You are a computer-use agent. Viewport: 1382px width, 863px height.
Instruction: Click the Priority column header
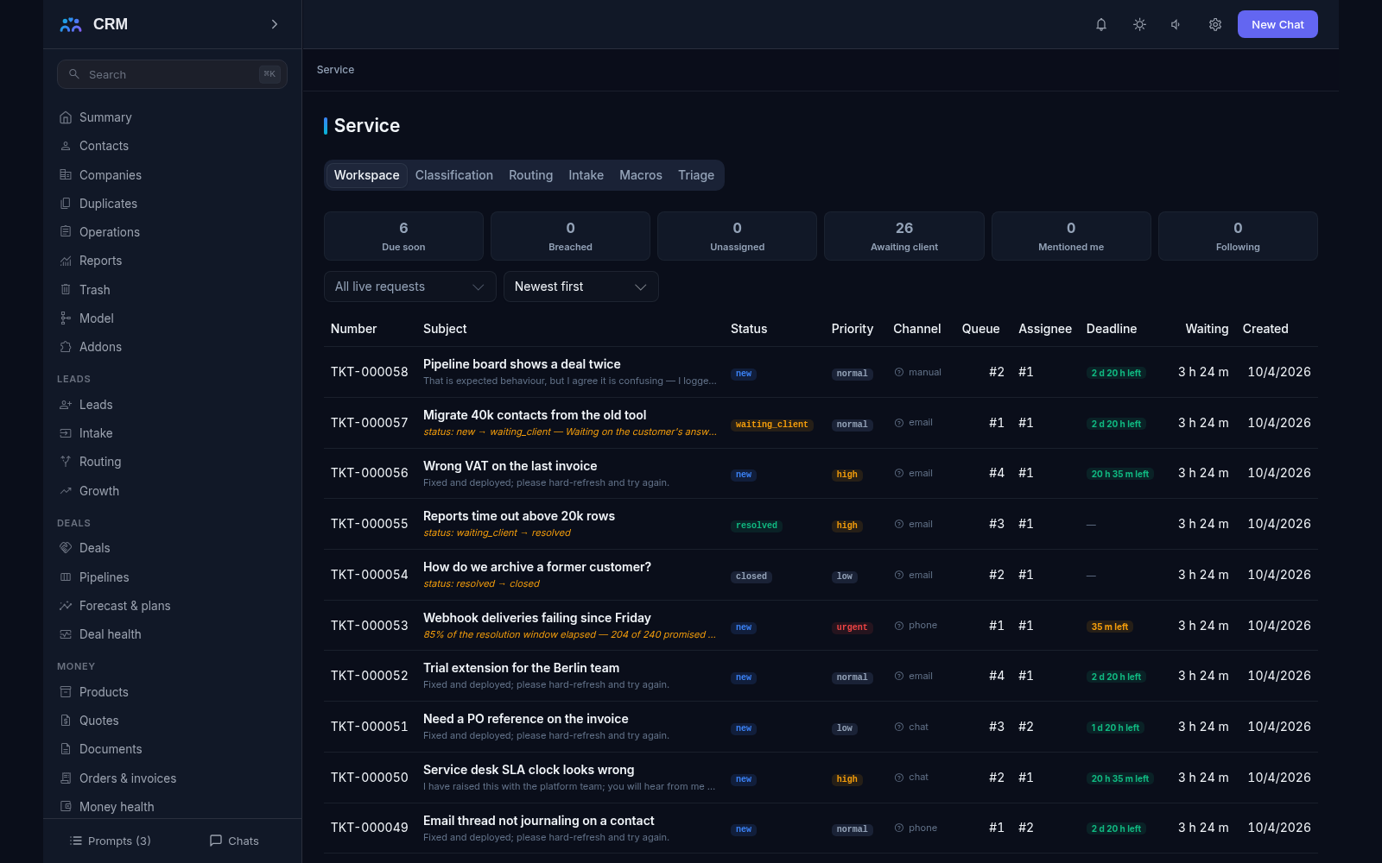(853, 329)
